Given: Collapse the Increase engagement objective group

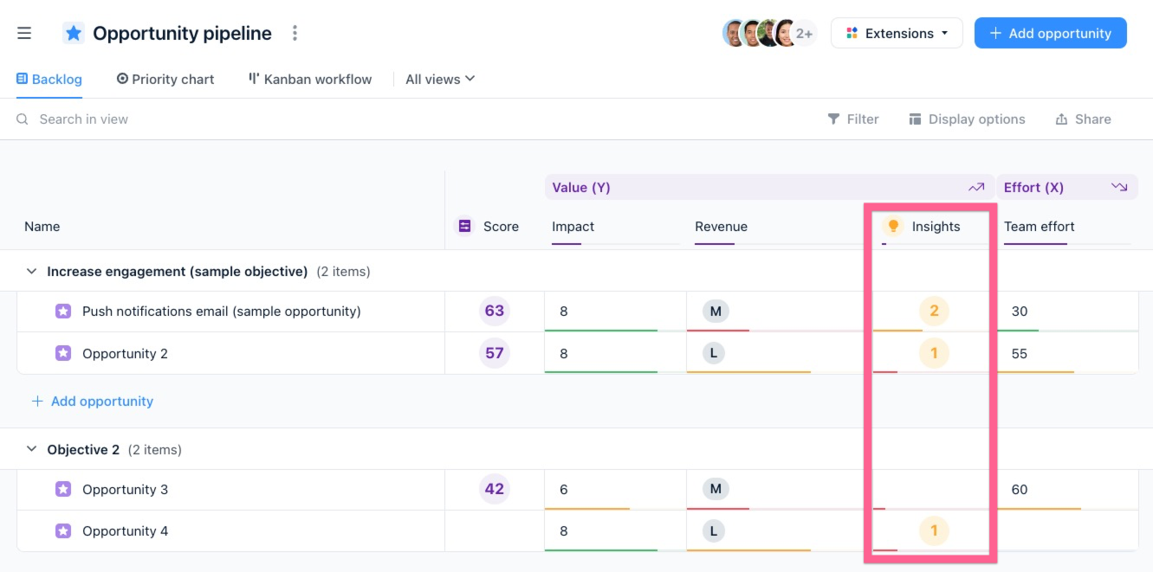Looking at the screenshot, I should coord(31,271).
